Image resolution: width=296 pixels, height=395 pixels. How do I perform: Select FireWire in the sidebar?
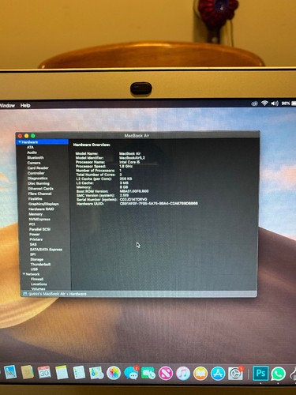(x=35, y=199)
